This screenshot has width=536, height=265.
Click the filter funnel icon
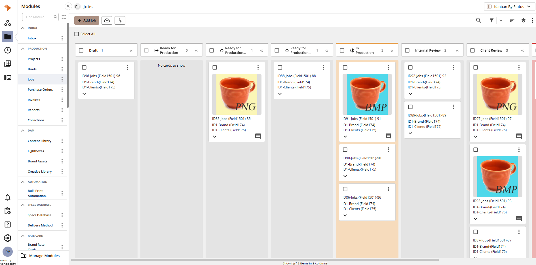pyautogui.click(x=492, y=20)
